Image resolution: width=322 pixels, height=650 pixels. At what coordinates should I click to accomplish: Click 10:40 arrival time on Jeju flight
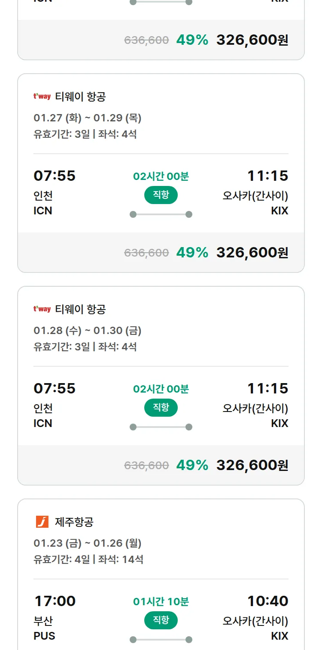click(267, 601)
